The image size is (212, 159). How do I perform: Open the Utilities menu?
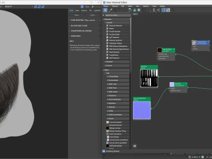click(x=162, y=6)
